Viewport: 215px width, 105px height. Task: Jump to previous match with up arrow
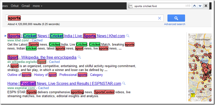tap(194, 6)
